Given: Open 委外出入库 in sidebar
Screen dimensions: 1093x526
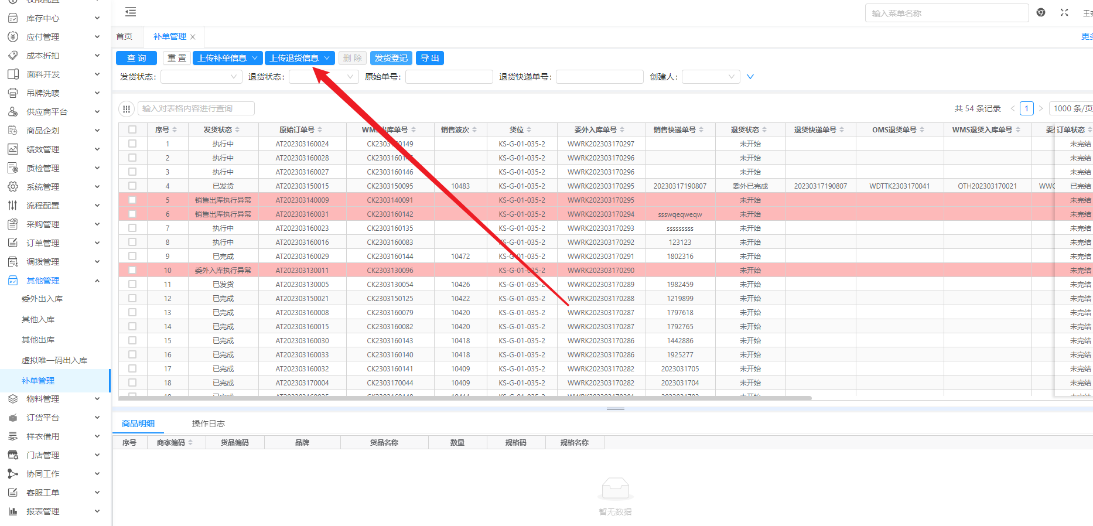Looking at the screenshot, I should pos(42,299).
